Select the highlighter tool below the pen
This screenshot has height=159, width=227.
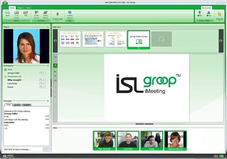pos(55,71)
